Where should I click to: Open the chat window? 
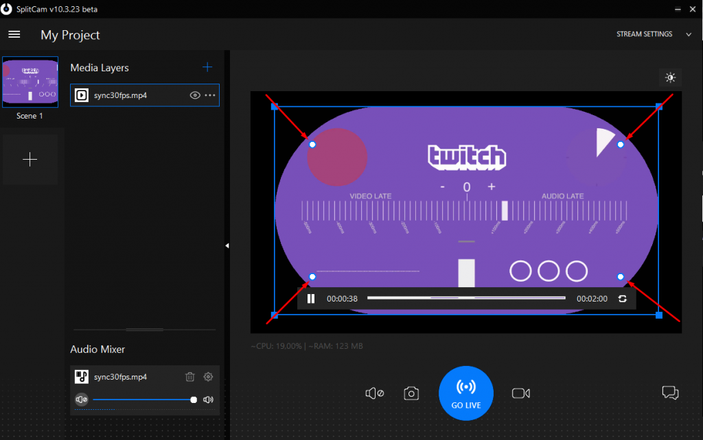pyautogui.click(x=670, y=393)
